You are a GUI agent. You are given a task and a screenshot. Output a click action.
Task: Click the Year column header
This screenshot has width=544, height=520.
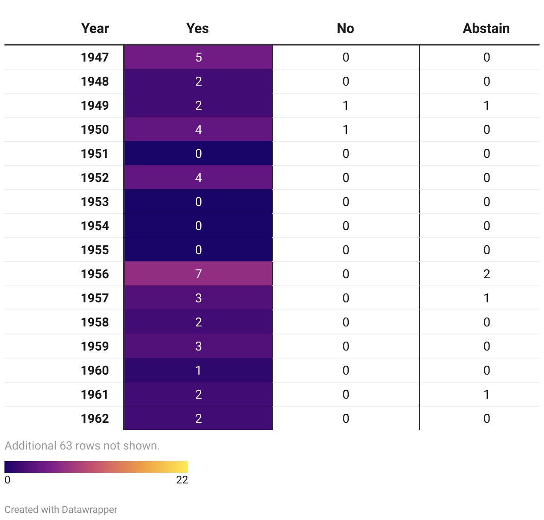(x=95, y=29)
